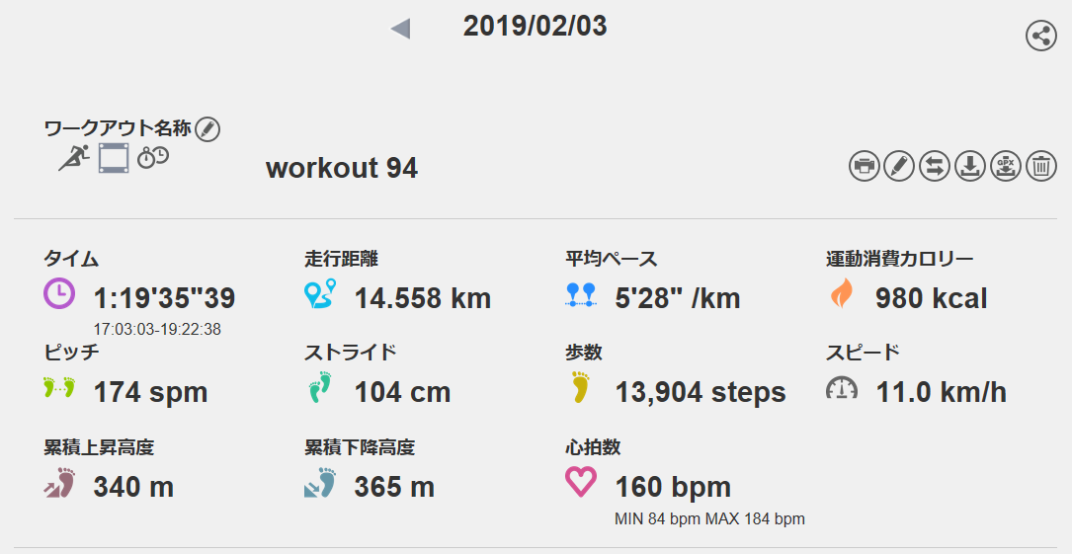Click the workout 94 title

tap(342, 169)
